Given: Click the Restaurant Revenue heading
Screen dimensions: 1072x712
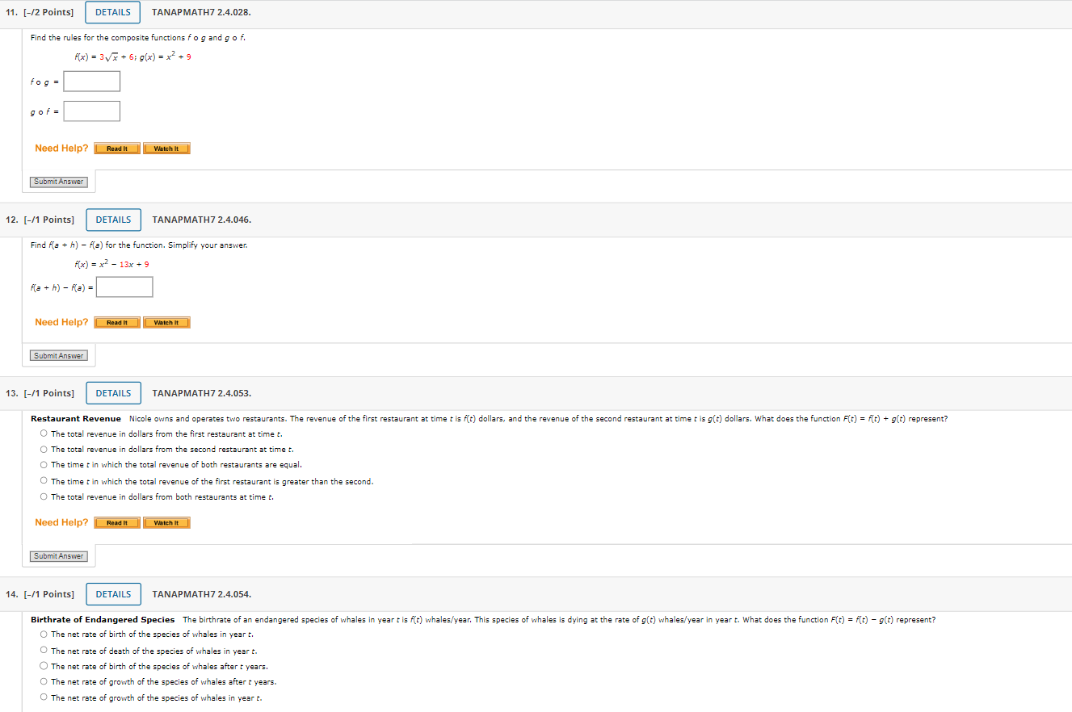Looking at the screenshot, I should (76, 418).
